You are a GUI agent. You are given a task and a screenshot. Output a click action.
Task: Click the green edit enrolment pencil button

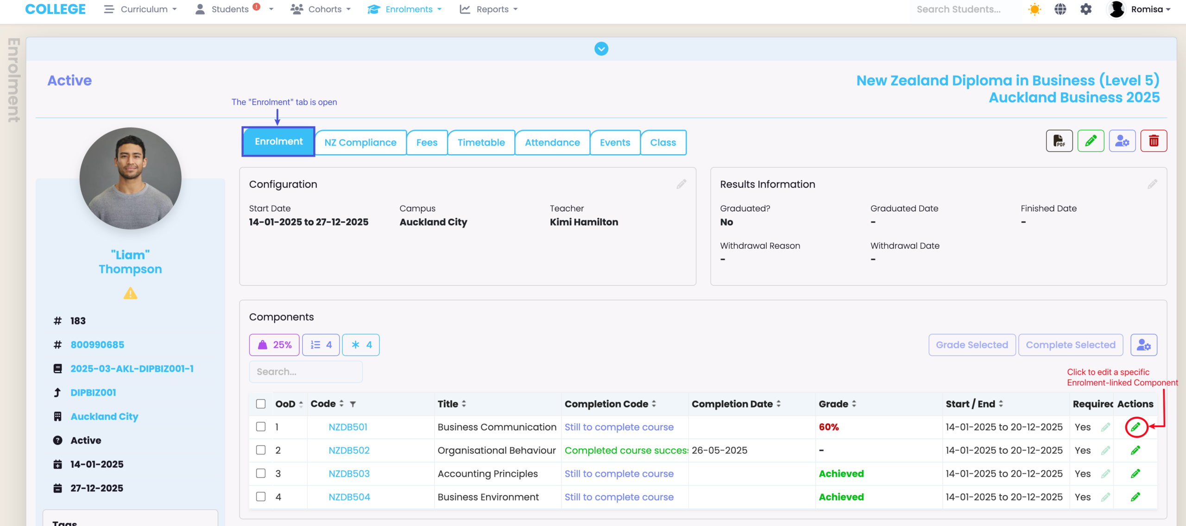tap(1091, 141)
